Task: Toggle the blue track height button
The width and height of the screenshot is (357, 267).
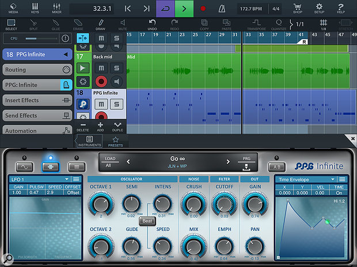Action: point(83,38)
